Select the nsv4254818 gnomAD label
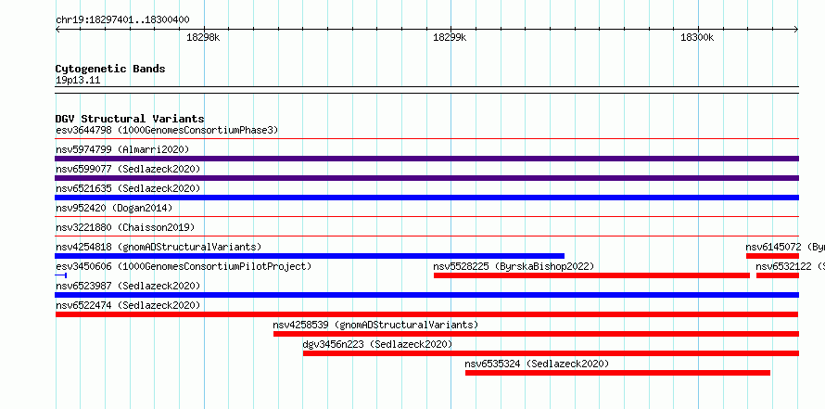Screen dimensions: 825x409 click(159, 247)
